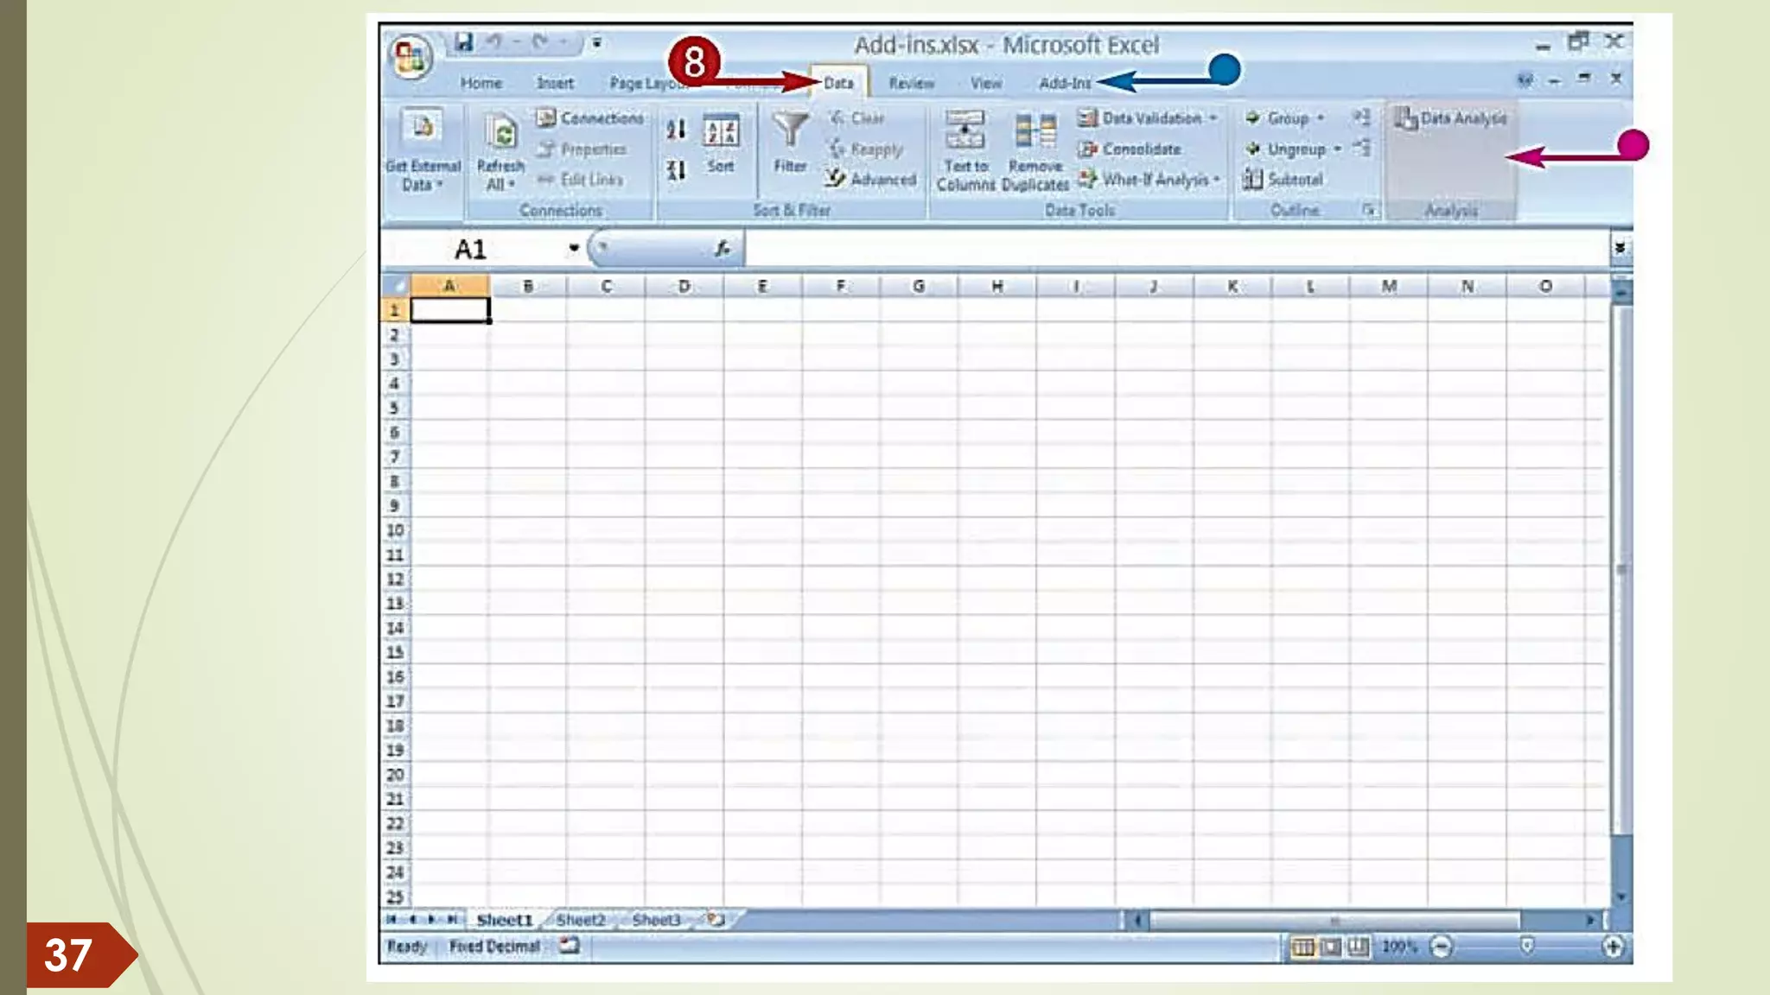Screen dimensions: 1770x995
Task: Click the Remove Duplicates icon
Action: pos(1035,130)
